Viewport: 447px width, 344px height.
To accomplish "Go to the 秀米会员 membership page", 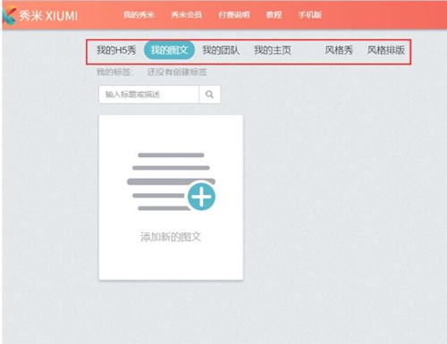I will click(x=187, y=14).
